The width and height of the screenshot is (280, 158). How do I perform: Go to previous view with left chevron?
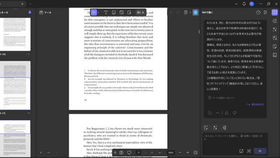point(41,153)
